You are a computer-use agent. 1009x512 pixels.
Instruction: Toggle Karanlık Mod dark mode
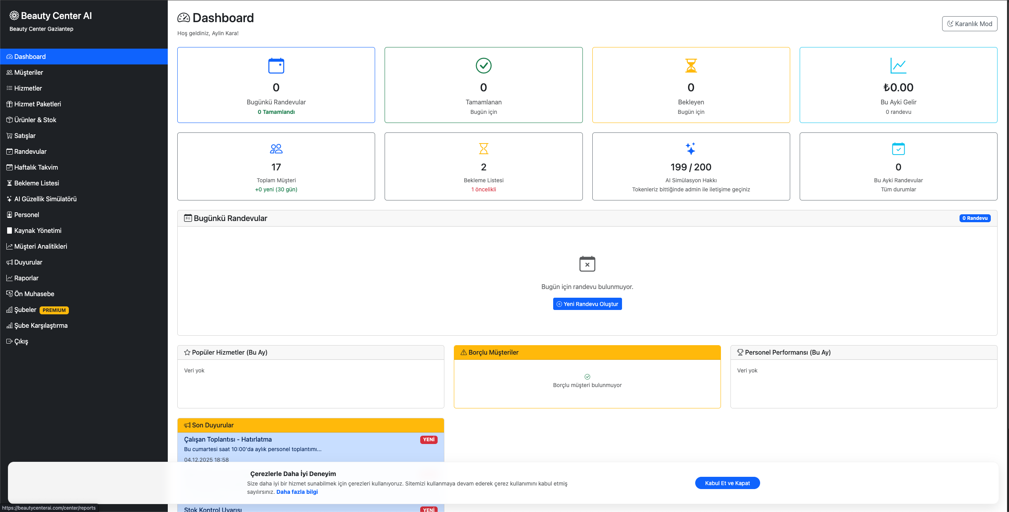coord(969,24)
